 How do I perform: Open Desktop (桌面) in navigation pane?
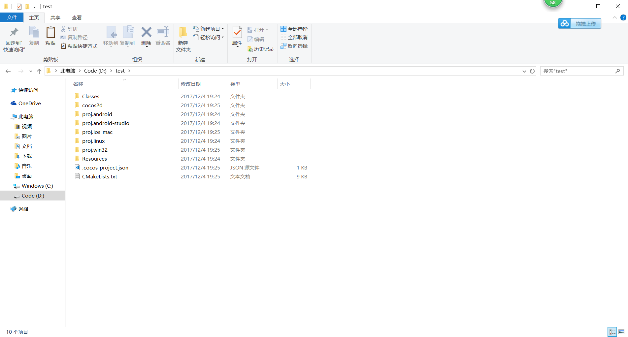(27, 176)
